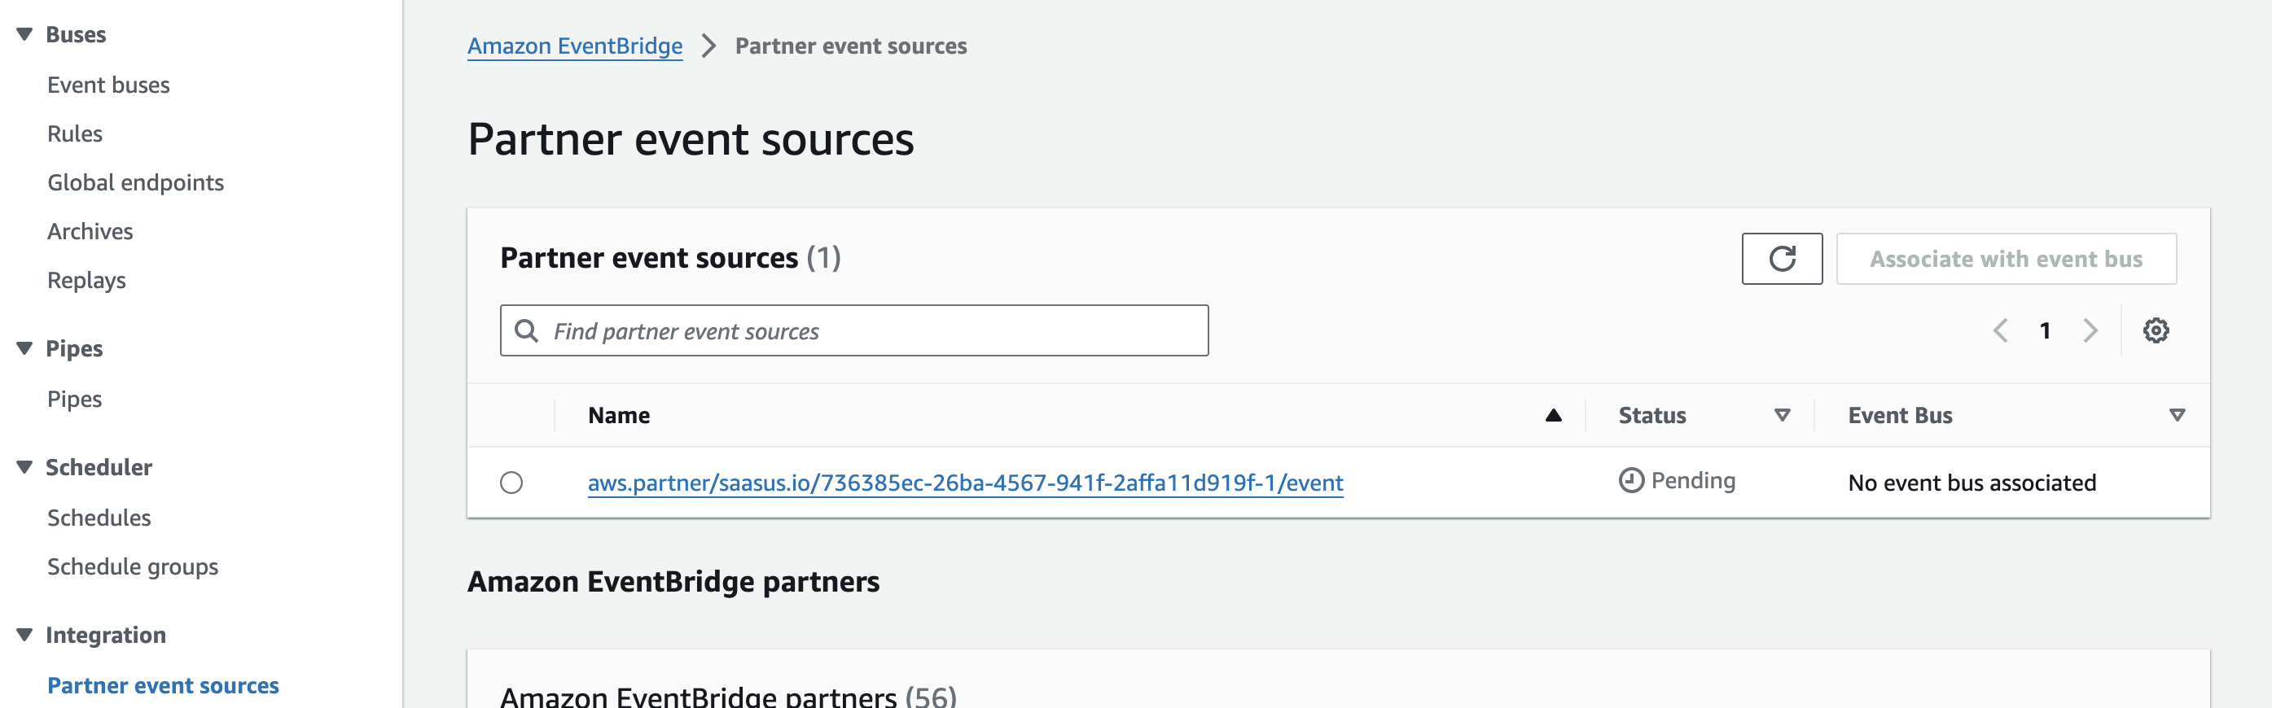The image size is (2272, 708).
Task: Click the refresh partner event sources icon
Action: (x=1782, y=258)
